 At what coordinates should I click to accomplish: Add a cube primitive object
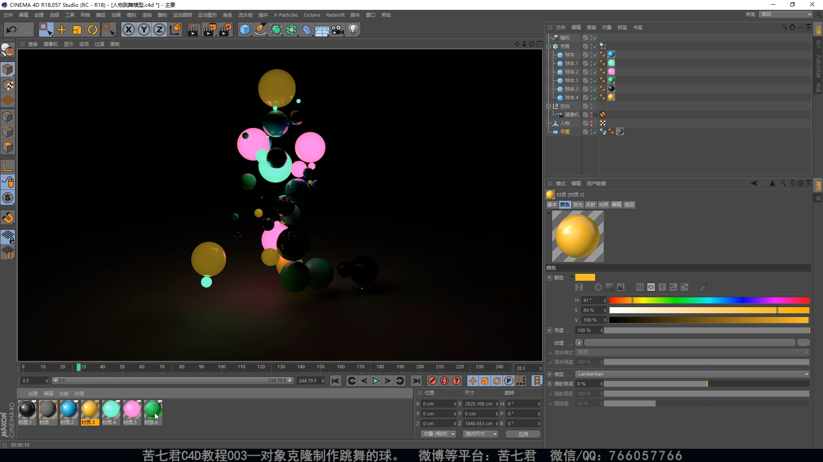pyautogui.click(x=245, y=30)
